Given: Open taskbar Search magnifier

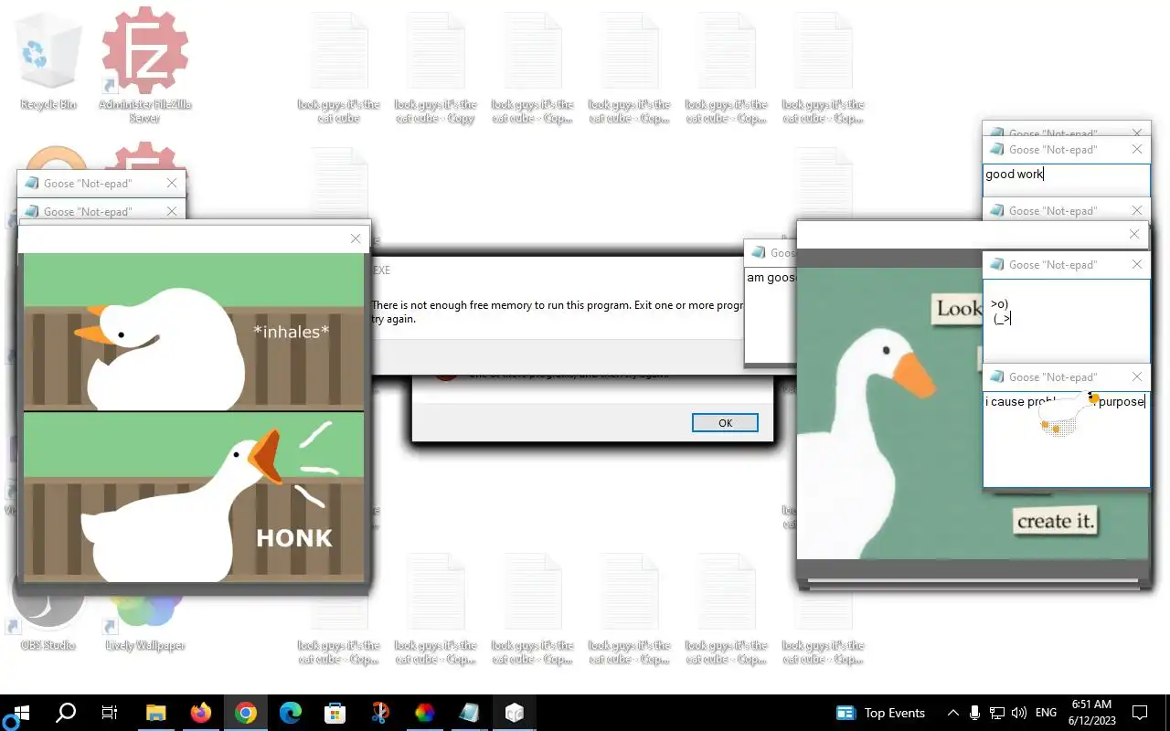Looking at the screenshot, I should click(x=66, y=713).
